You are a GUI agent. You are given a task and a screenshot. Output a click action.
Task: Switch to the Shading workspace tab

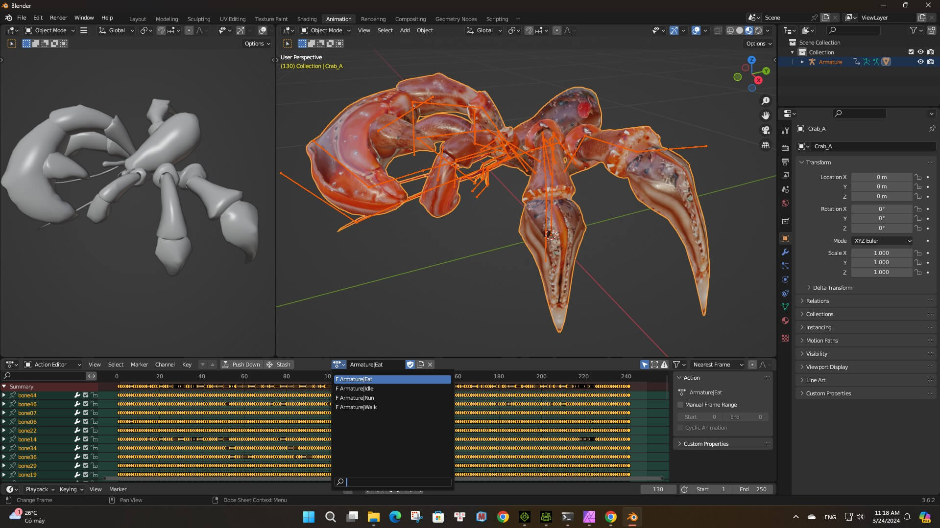click(x=307, y=19)
